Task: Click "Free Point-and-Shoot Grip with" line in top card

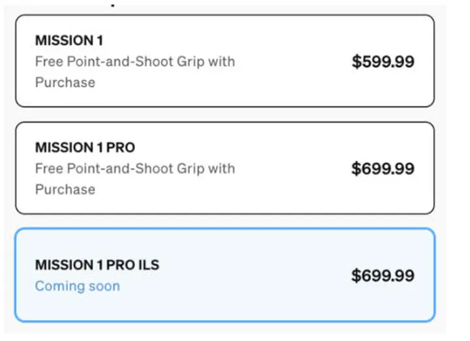Action: pos(134,62)
